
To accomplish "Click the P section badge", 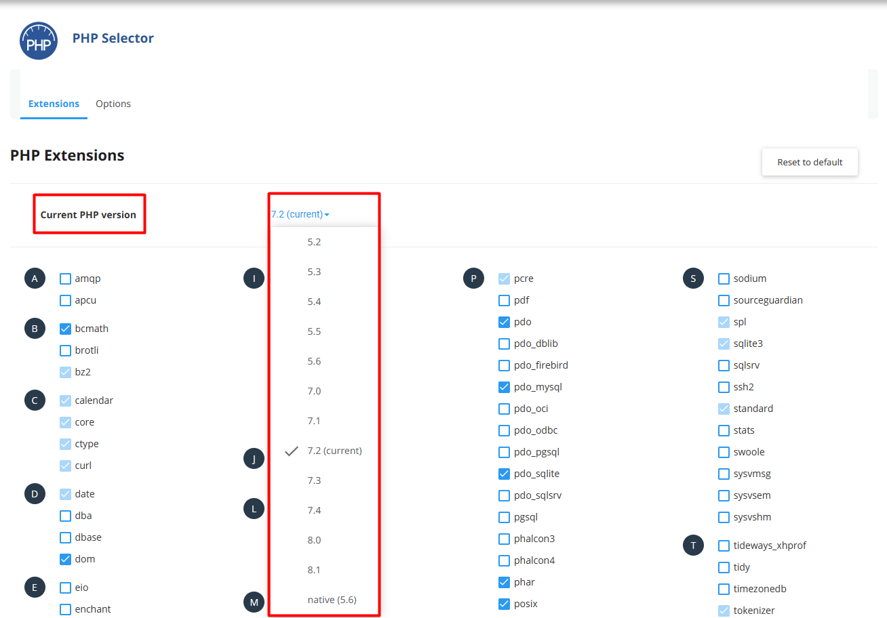I will pos(473,278).
